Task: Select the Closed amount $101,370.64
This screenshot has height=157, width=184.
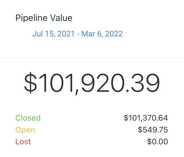Action: click(x=146, y=118)
